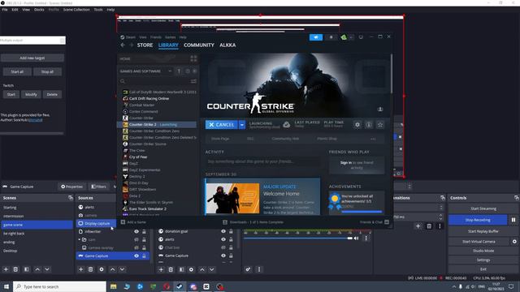
Task: Go back with Steam's back arrow
Action: [123, 45]
